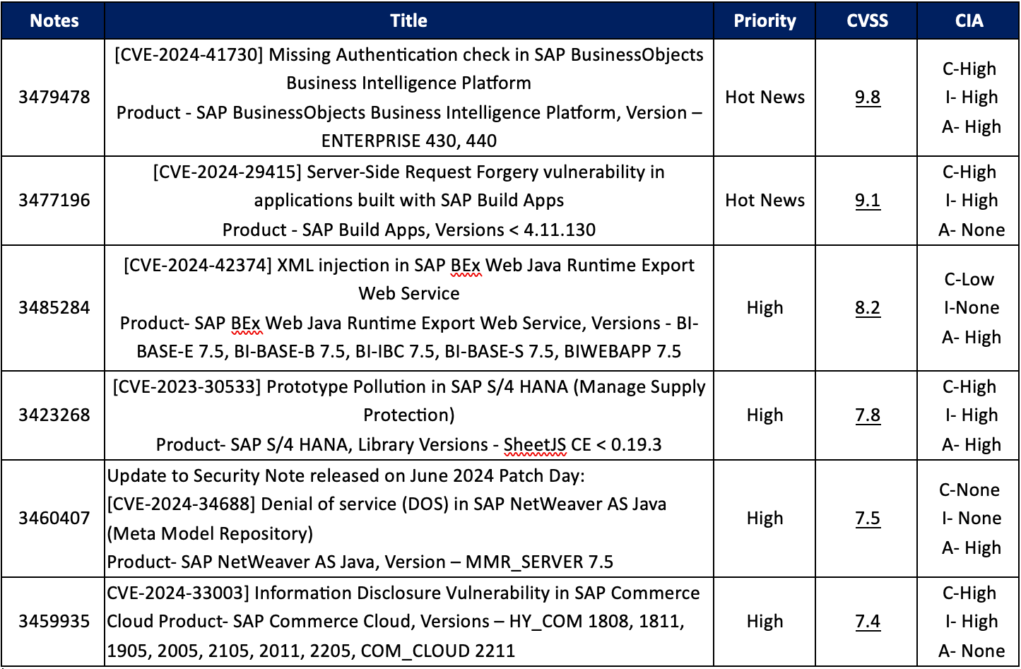This screenshot has height=669, width=1021.
Task: Click the CIA cell with C-Low I-None
Action: (969, 308)
